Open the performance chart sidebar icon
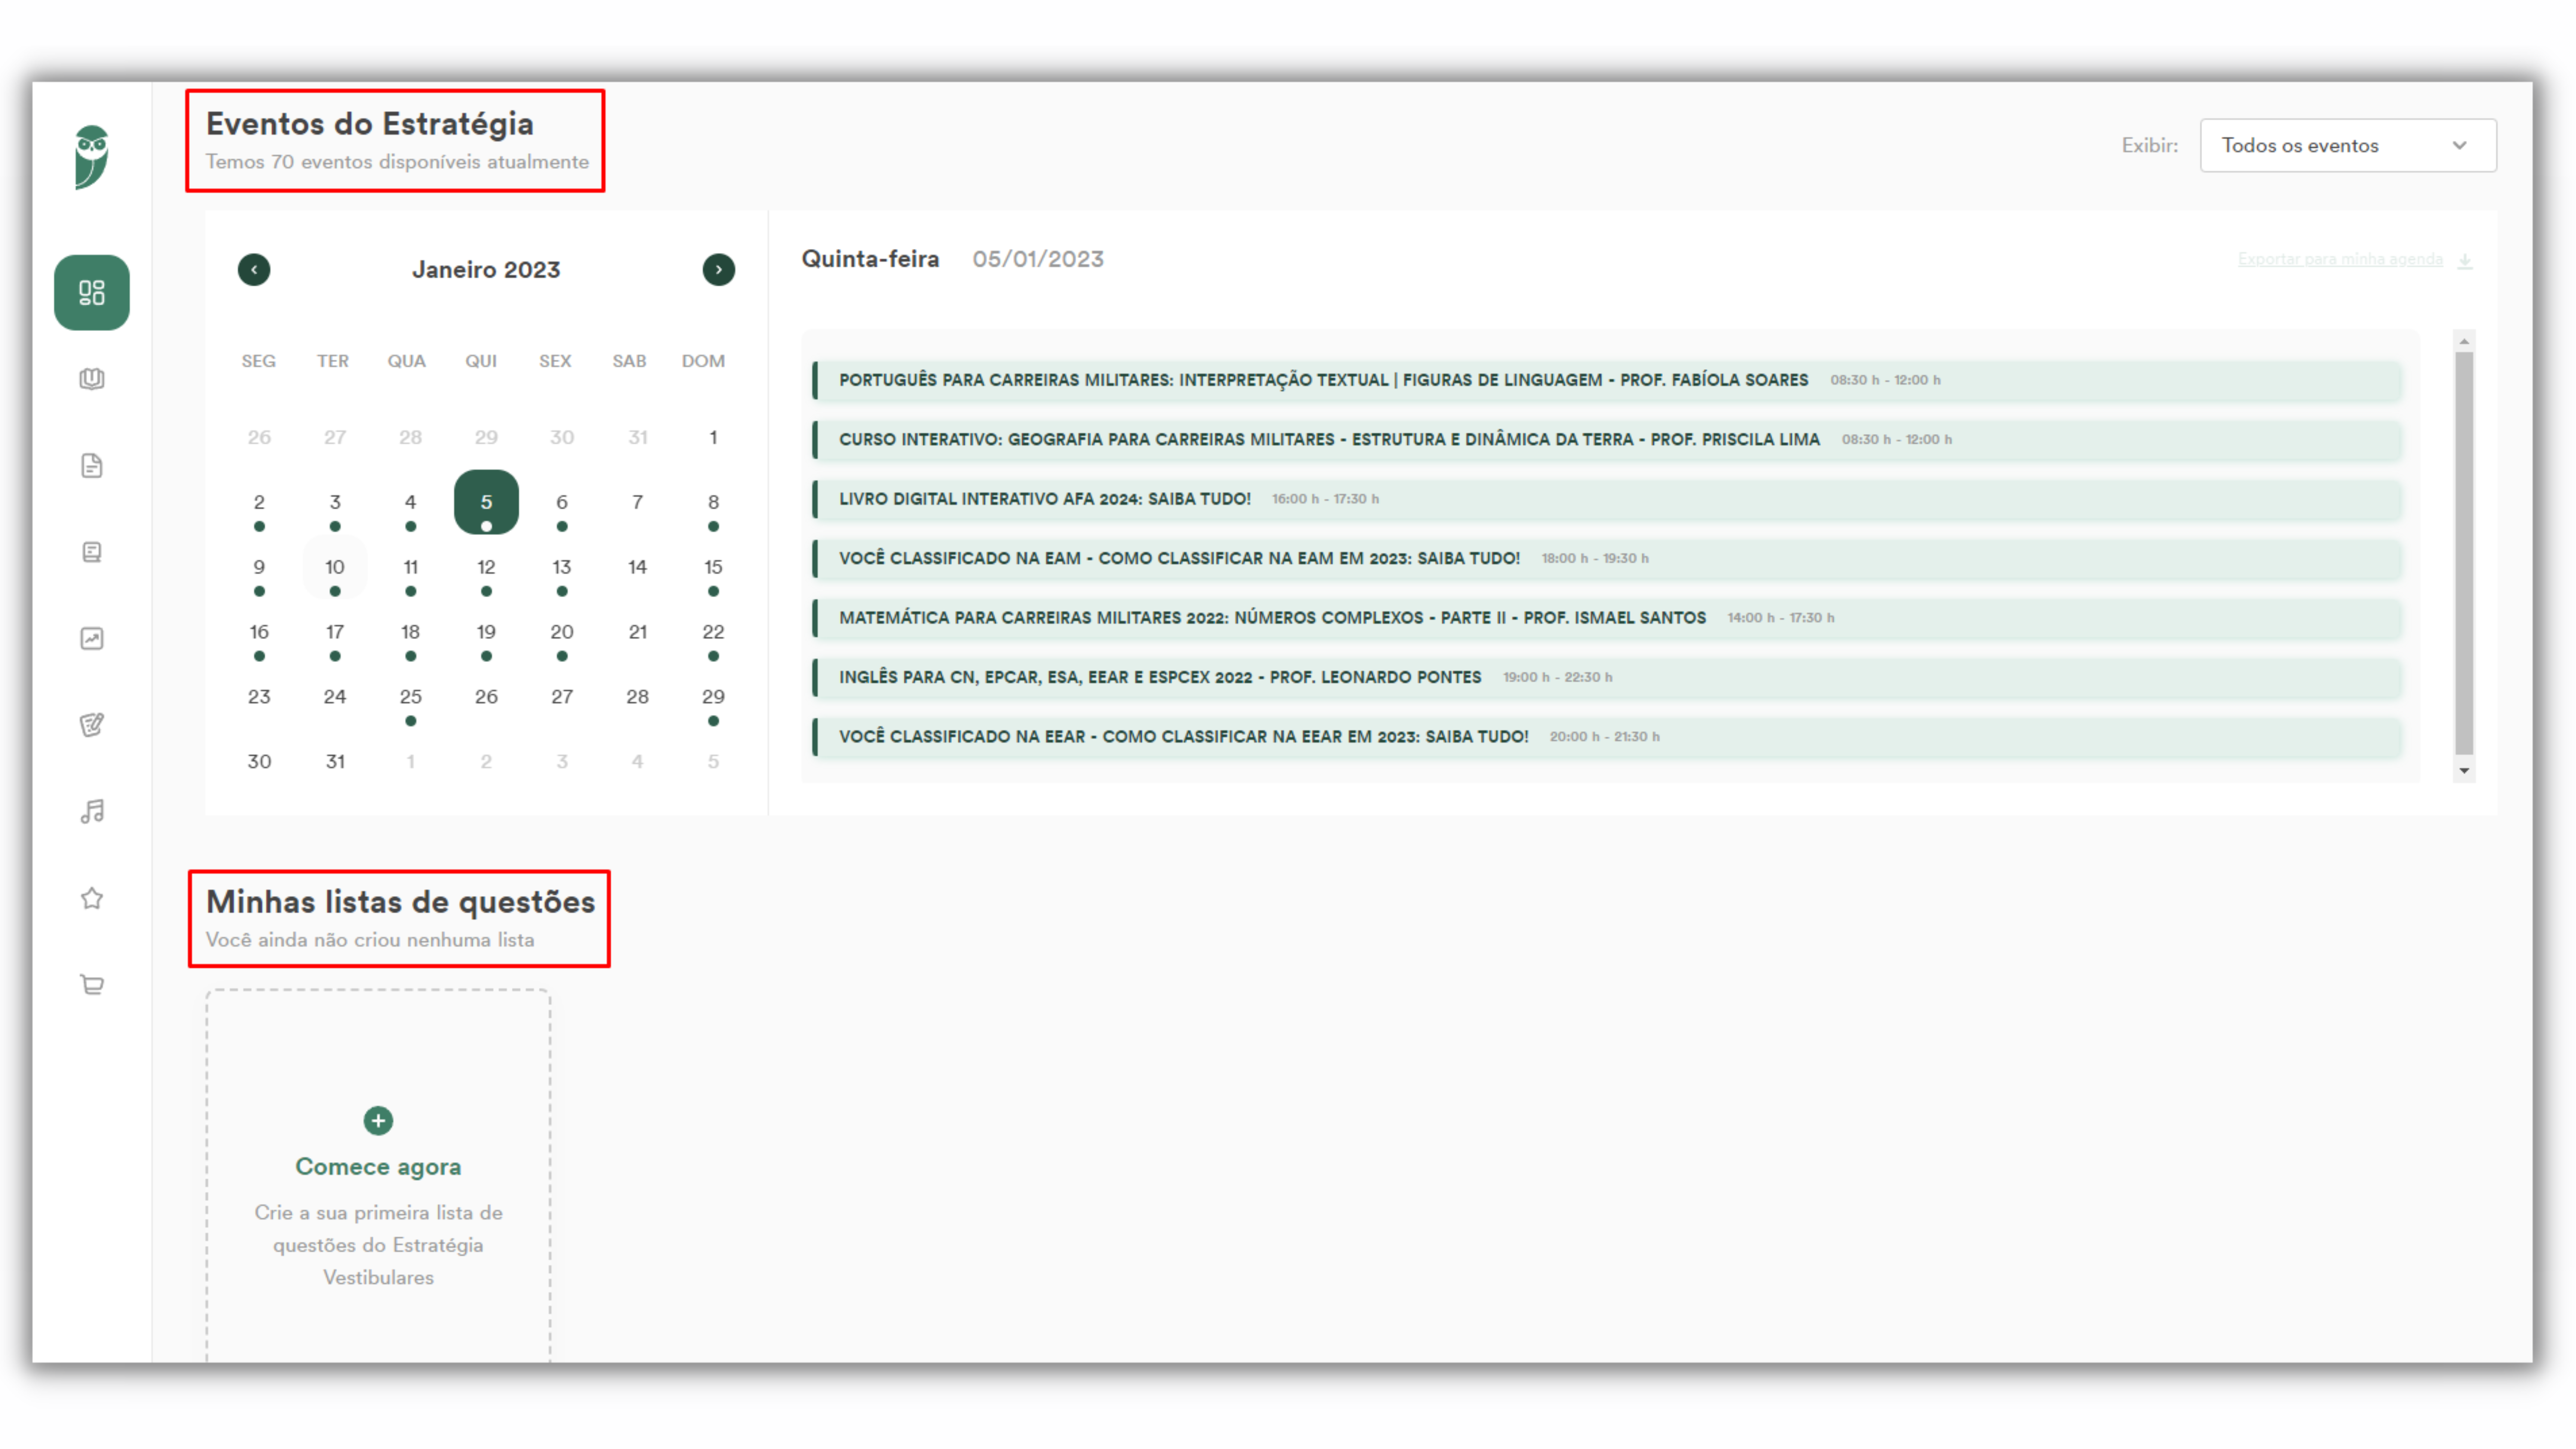2576x1449 pixels. (x=91, y=638)
